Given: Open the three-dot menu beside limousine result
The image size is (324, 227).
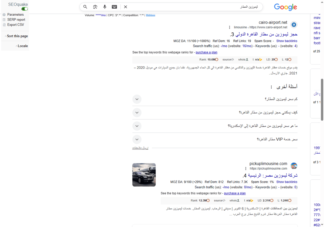Looking at the screenshot, I should coord(230,27).
